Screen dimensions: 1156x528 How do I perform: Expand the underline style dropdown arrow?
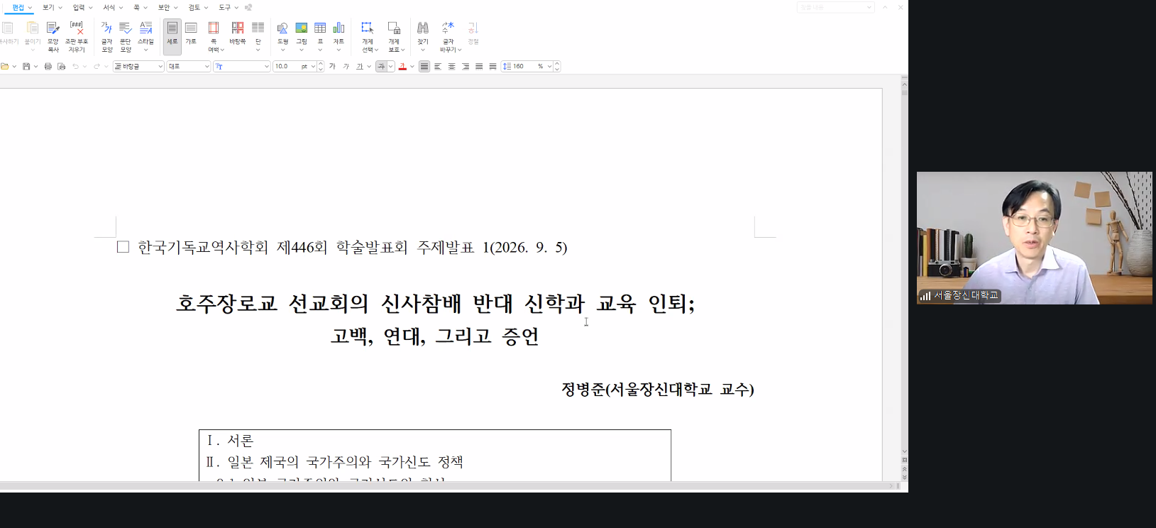pos(369,67)
